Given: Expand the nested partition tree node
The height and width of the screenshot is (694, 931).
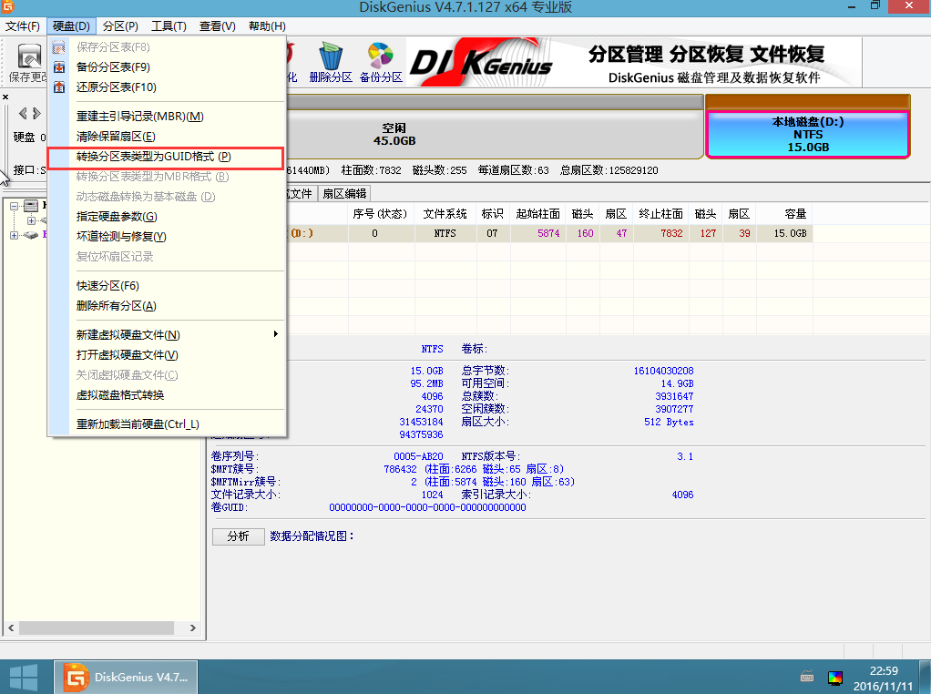Looking at the screenshot, I should coord(31,220).
